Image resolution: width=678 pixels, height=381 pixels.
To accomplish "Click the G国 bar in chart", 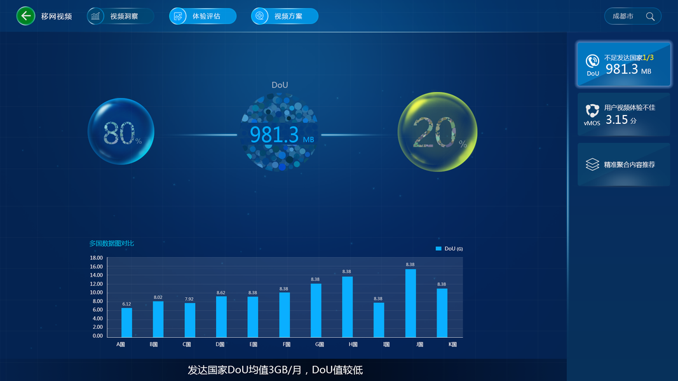I will pos(316,310).
